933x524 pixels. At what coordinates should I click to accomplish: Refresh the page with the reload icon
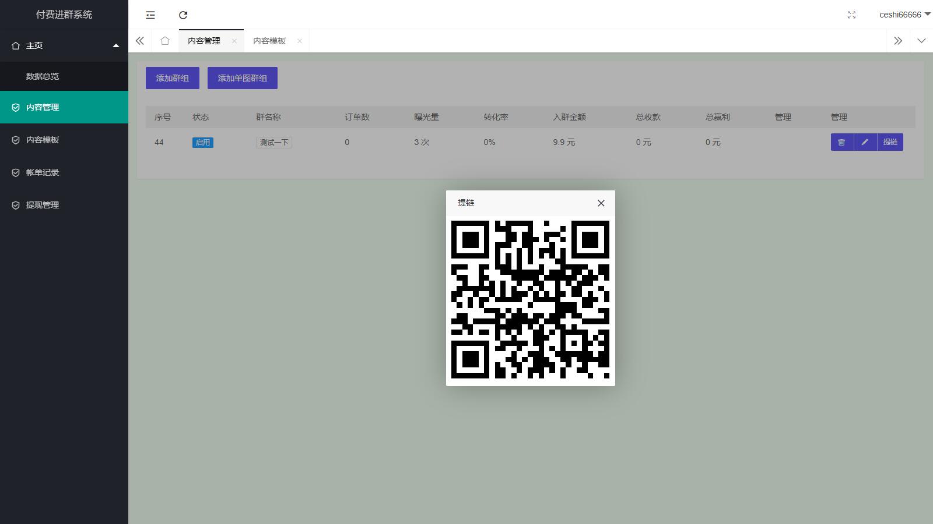[183, 15]
